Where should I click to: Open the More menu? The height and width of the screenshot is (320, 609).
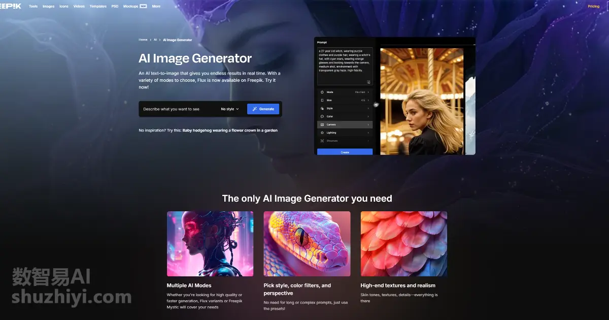click(x=156, y=7)
